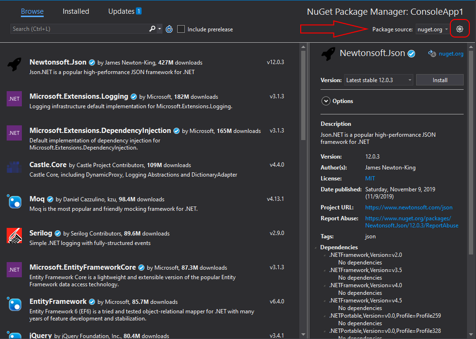This screenshot has height=339, width=476.
Task: Click the Castle.Core package icon
Action: pyautogui.click(x=14, y=167)
